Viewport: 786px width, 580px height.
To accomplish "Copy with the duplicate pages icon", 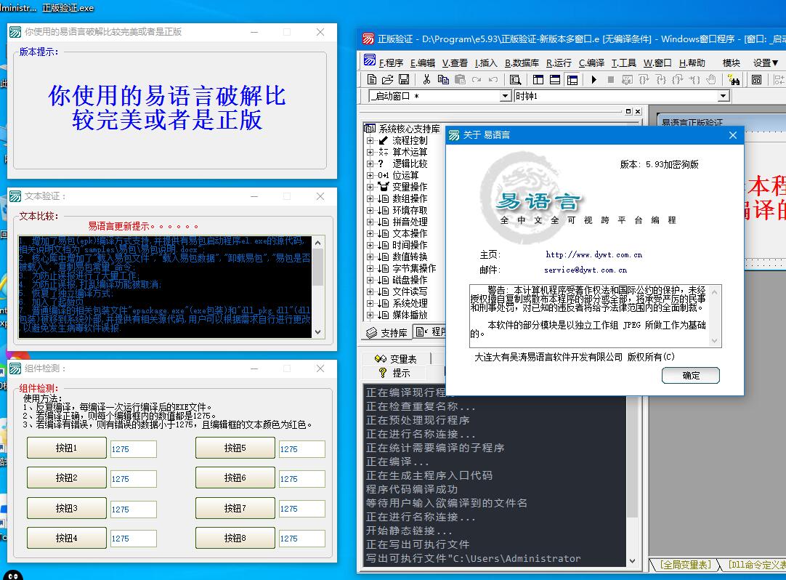I will point(443,79).
